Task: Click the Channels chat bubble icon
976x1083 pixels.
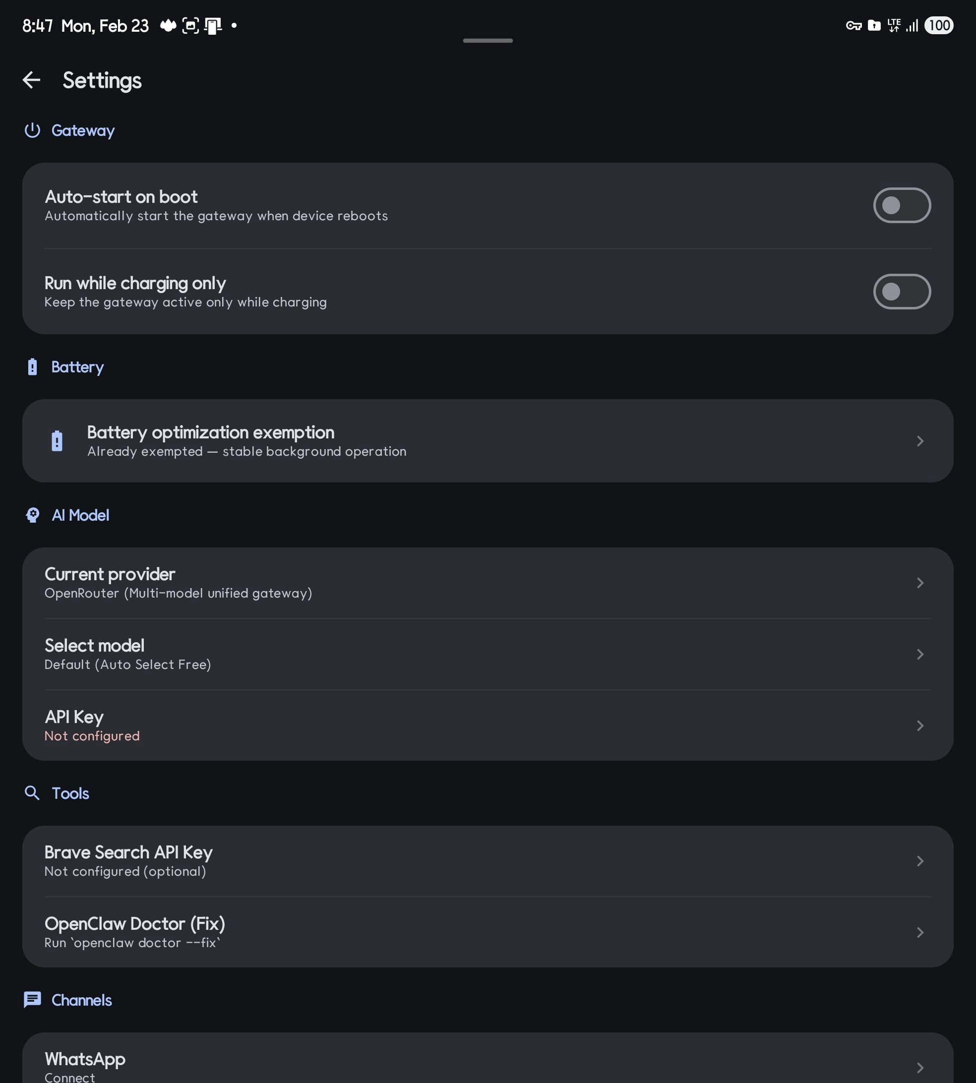Action: click(x=32, y=1000)
